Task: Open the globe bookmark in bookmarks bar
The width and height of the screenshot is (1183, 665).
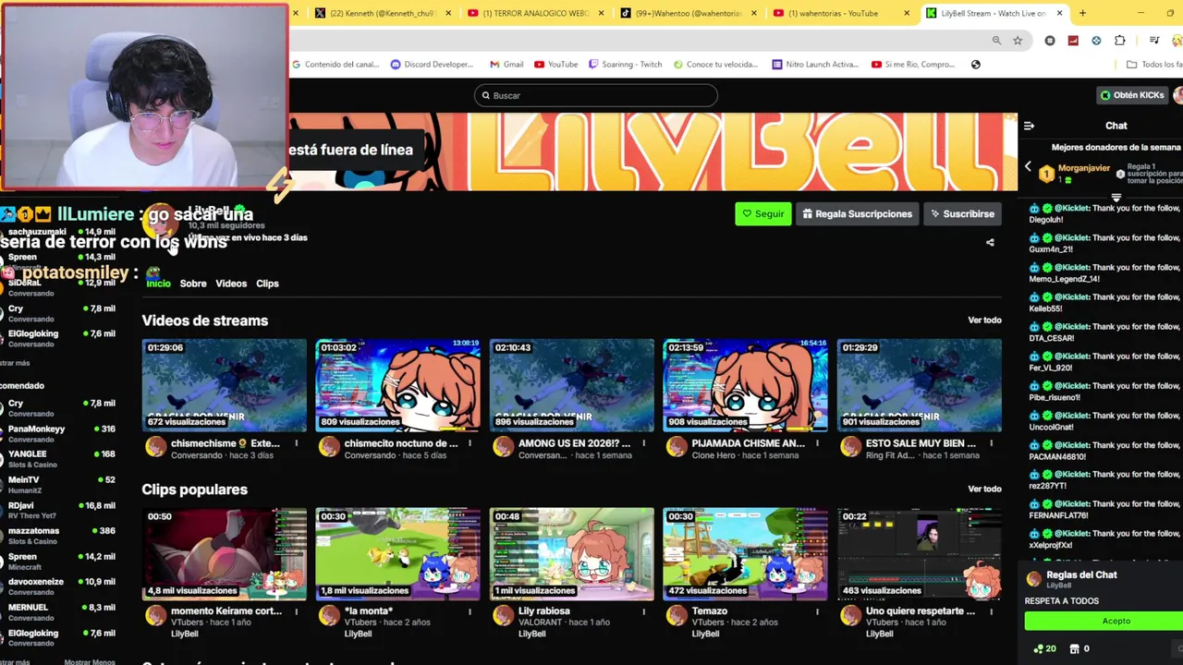Action: pyautogui.click(x=976, y=65)
